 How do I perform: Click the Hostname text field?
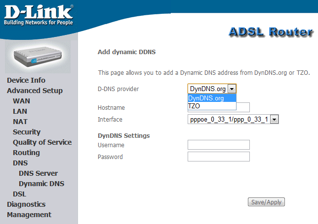243,107
